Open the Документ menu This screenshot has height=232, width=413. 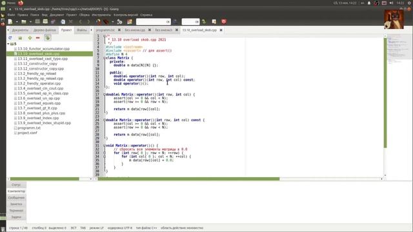57,15
